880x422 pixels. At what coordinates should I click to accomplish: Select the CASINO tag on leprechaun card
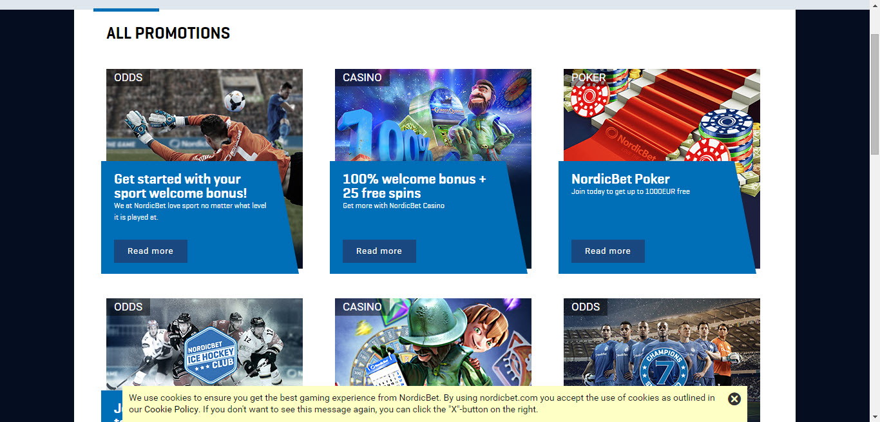(x=362, y=307)
